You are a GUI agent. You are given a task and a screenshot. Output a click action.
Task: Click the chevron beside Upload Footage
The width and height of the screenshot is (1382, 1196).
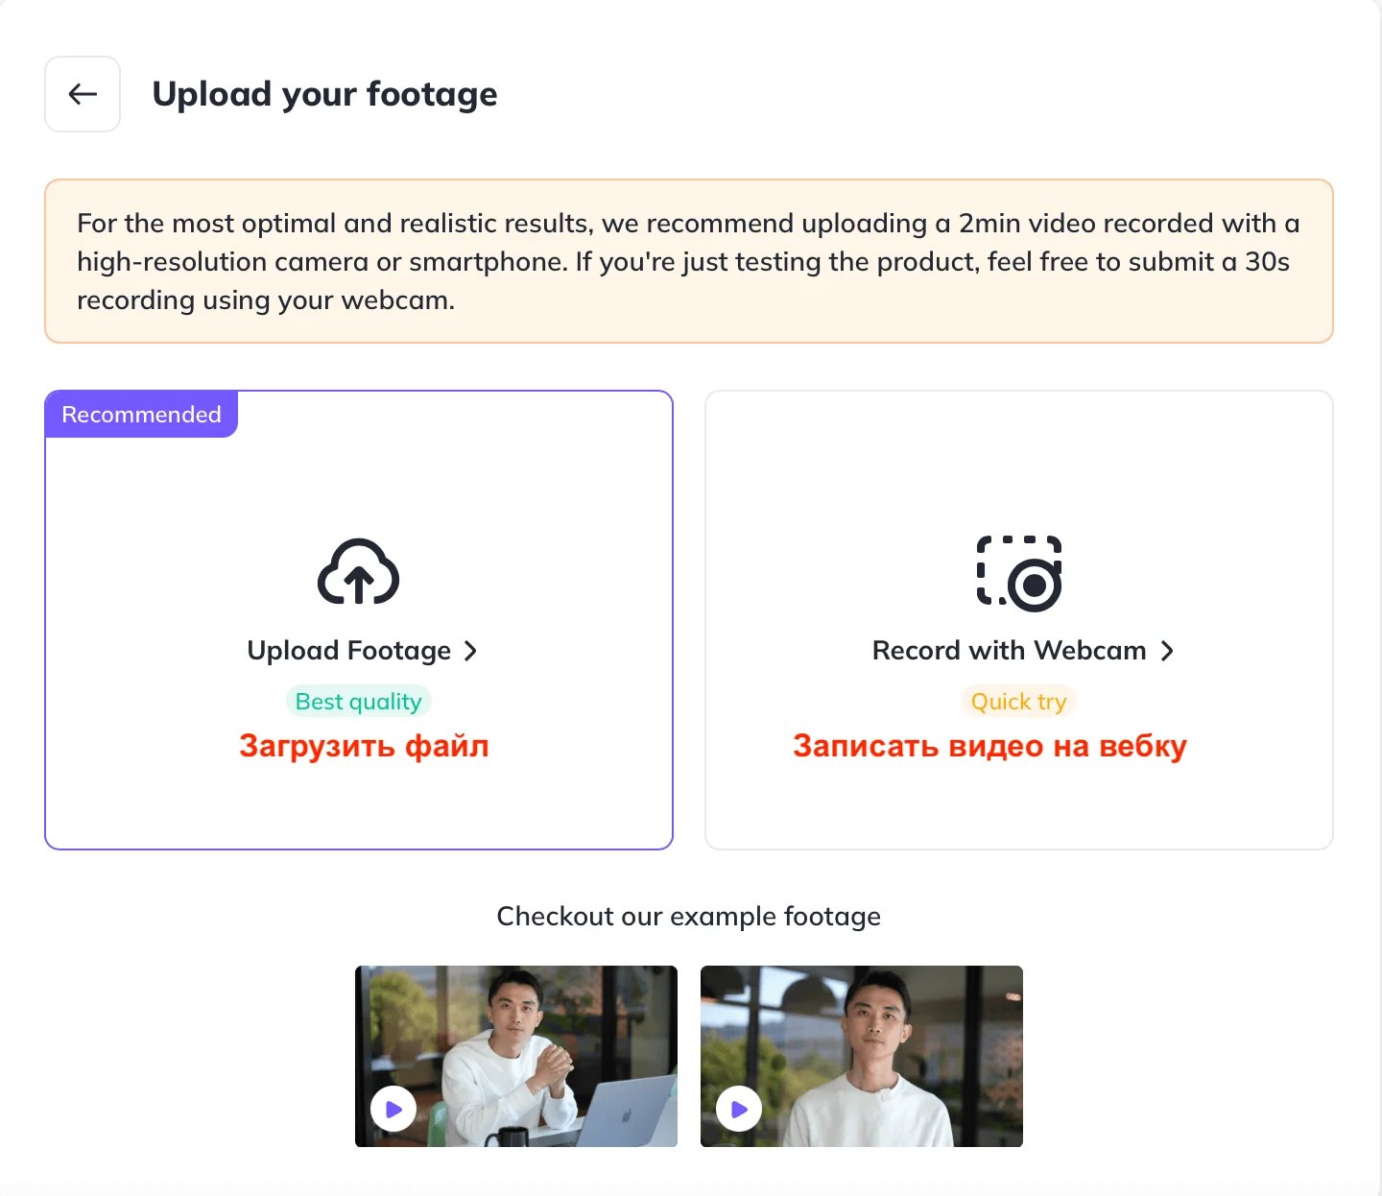point(470,651)
